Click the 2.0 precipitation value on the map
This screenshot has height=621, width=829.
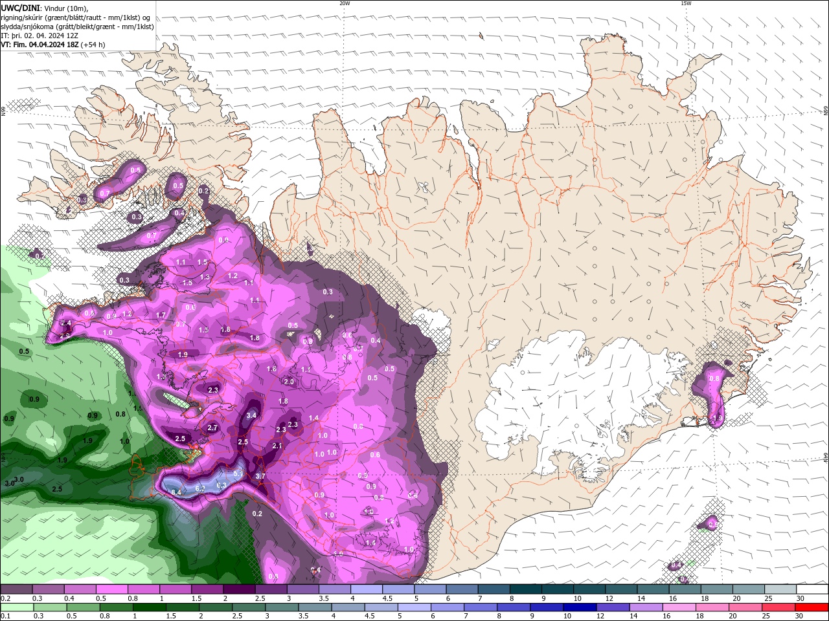click(x=290, y=382)
